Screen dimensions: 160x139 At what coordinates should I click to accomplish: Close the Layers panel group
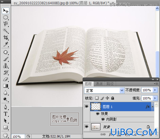coord(157,80)
